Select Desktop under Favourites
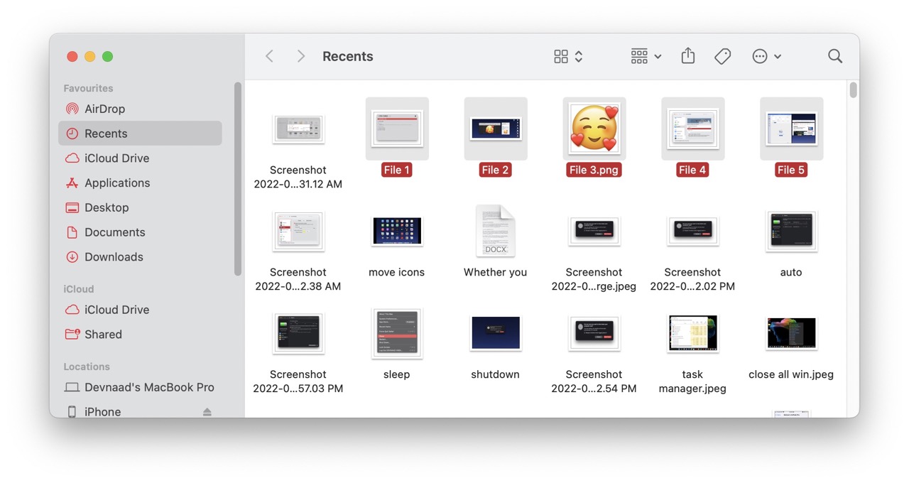The height and width of the screenshot is (483, 909). point(107,207)
